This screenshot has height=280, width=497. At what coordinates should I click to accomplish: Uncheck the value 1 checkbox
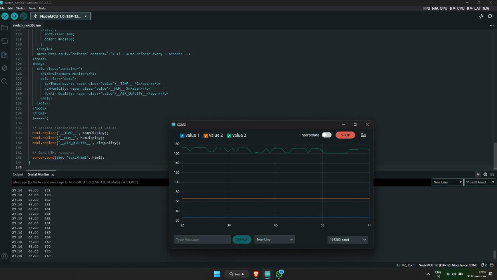tap(182, 136)
